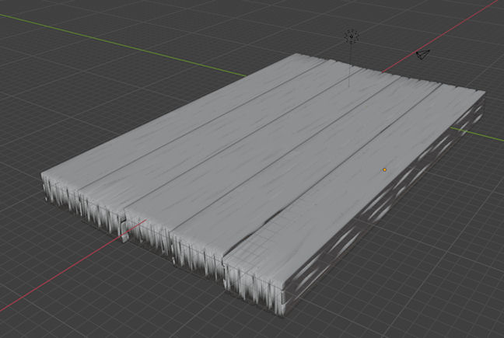This screenshot has width=504, height=338.
Task: Click the vertical line below the light
Action: pyautogui.click(x=351, y=66)
